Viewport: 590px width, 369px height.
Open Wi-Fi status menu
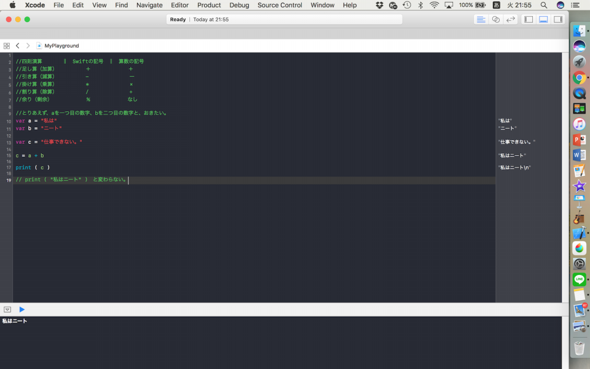[435, 5]
